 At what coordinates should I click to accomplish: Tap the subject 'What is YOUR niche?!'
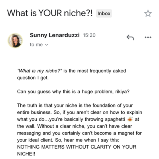click(x=50, y=13)
